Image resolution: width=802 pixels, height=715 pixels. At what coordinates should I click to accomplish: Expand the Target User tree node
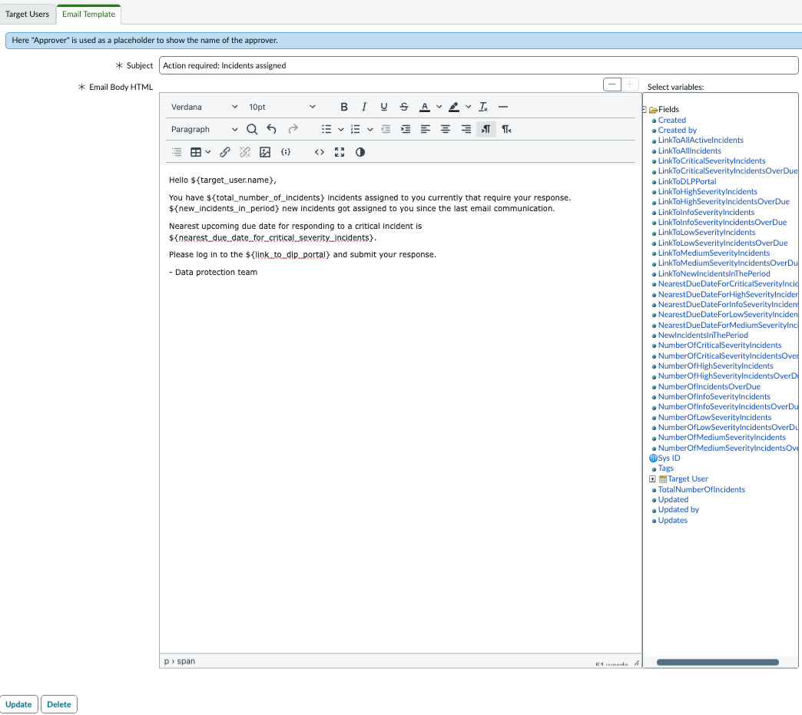pos(653,479)
